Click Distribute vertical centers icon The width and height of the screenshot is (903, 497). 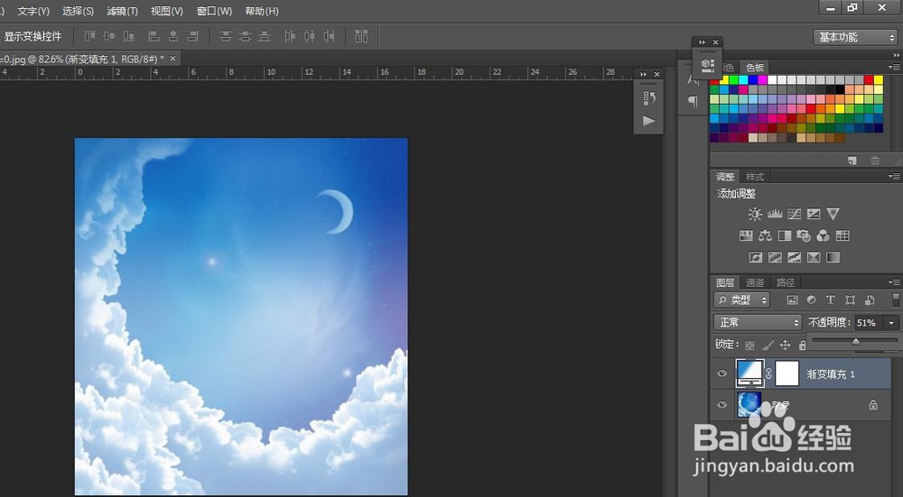click(246, 36)
